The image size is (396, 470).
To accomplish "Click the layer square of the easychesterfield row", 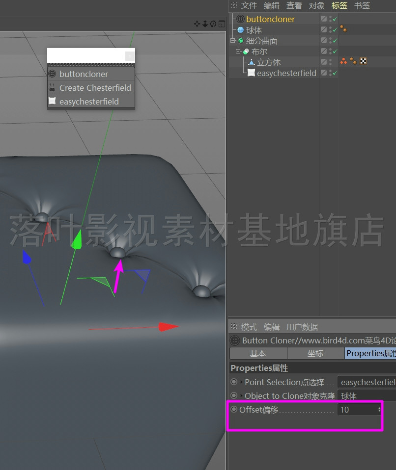I will 324,73.
